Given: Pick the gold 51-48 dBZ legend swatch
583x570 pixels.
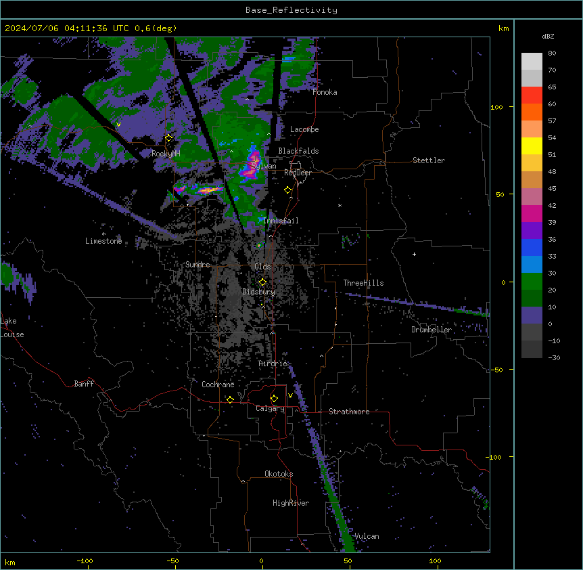Looking at the screenshot, I should tap(532, 163).
